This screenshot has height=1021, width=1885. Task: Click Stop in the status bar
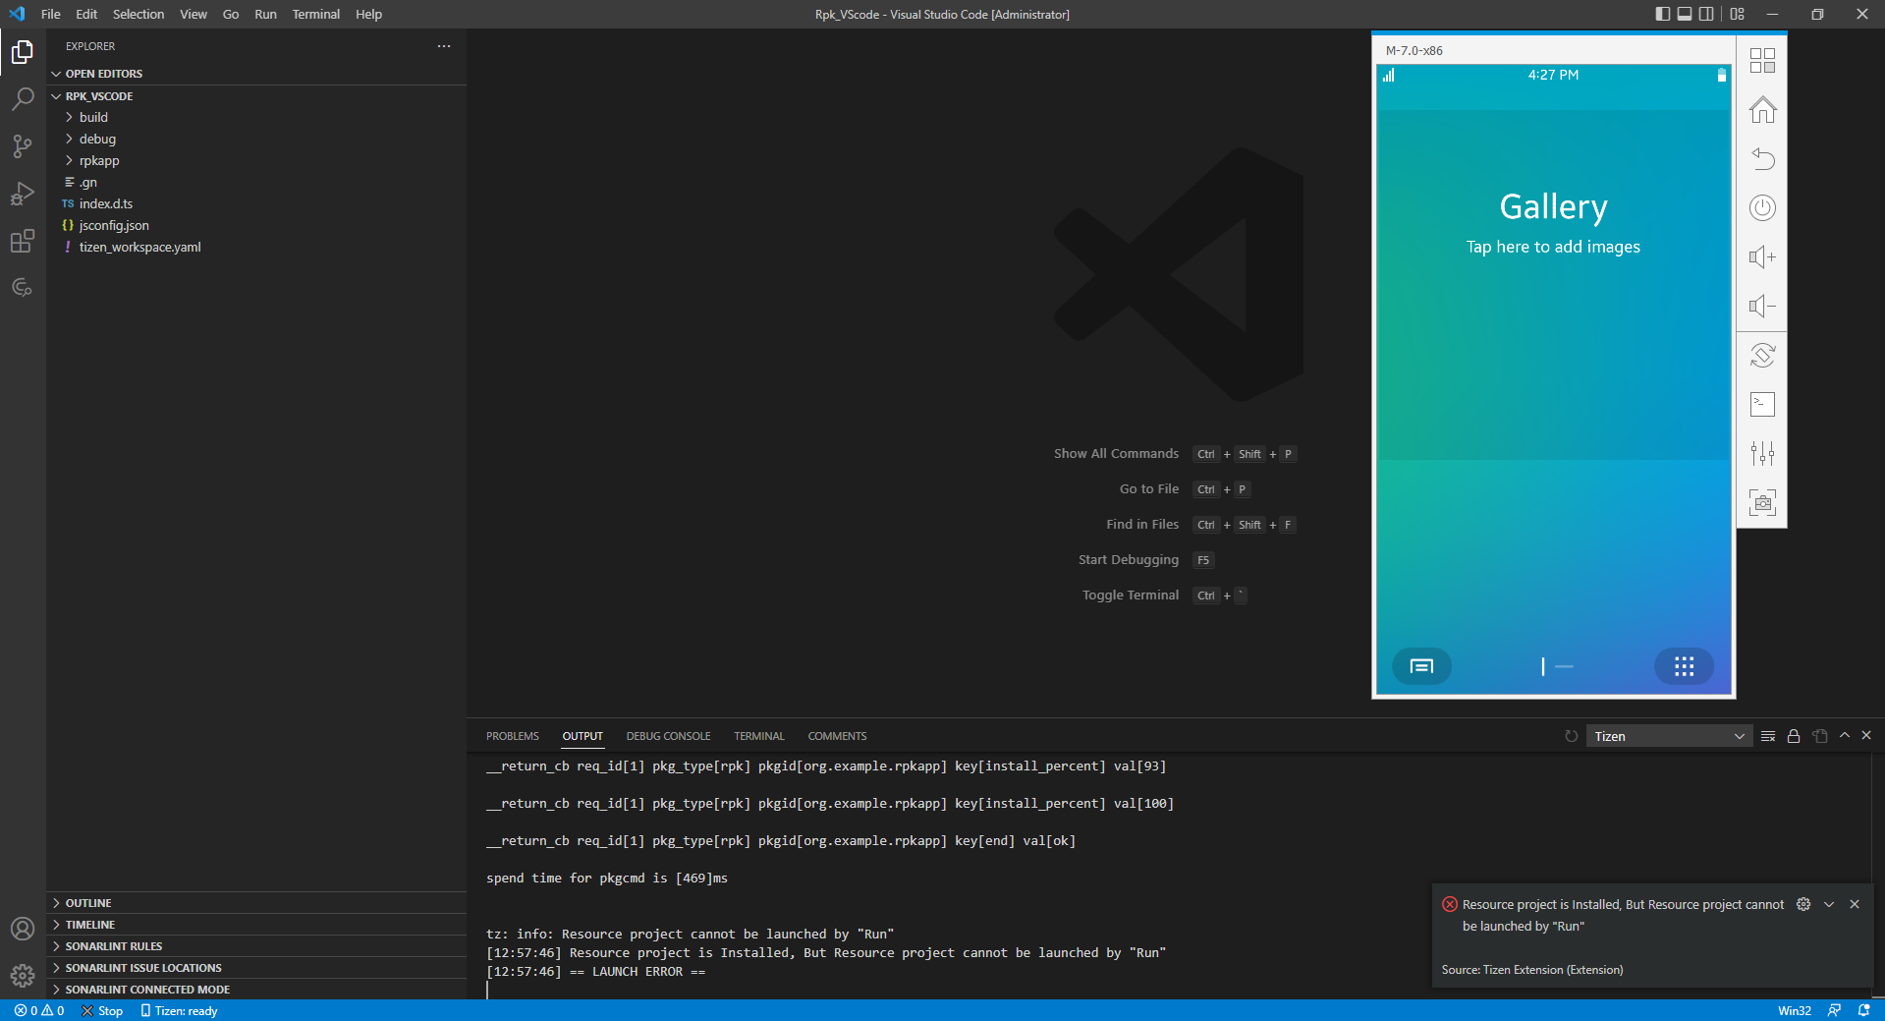coord(103,1010)
